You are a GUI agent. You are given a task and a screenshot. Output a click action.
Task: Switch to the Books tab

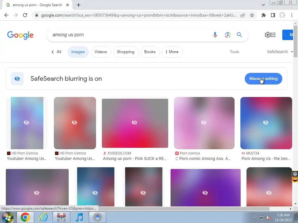150,52
